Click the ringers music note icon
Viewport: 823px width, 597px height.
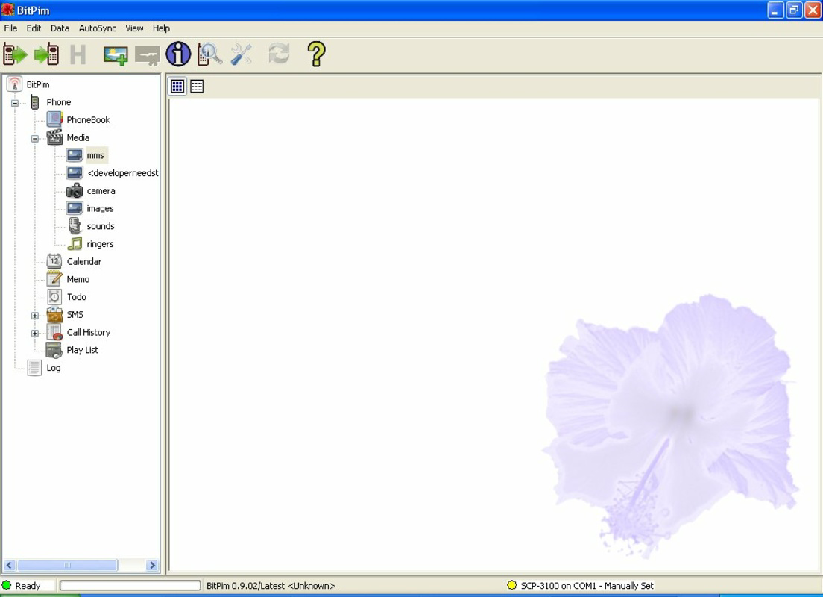[75, 243]
